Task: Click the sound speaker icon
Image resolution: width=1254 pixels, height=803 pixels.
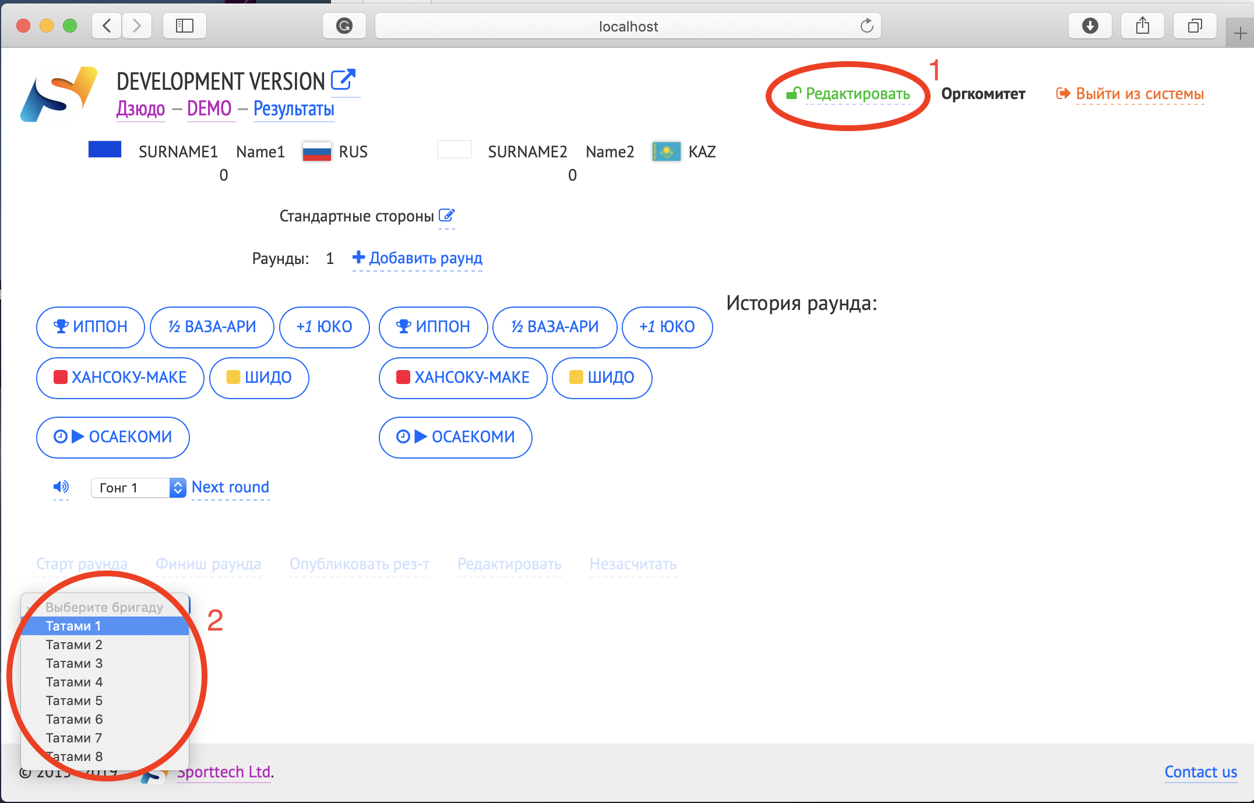Action: coord(61,487)
